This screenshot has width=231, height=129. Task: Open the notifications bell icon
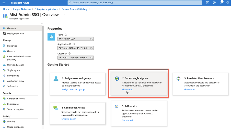(x=221, y=3)
